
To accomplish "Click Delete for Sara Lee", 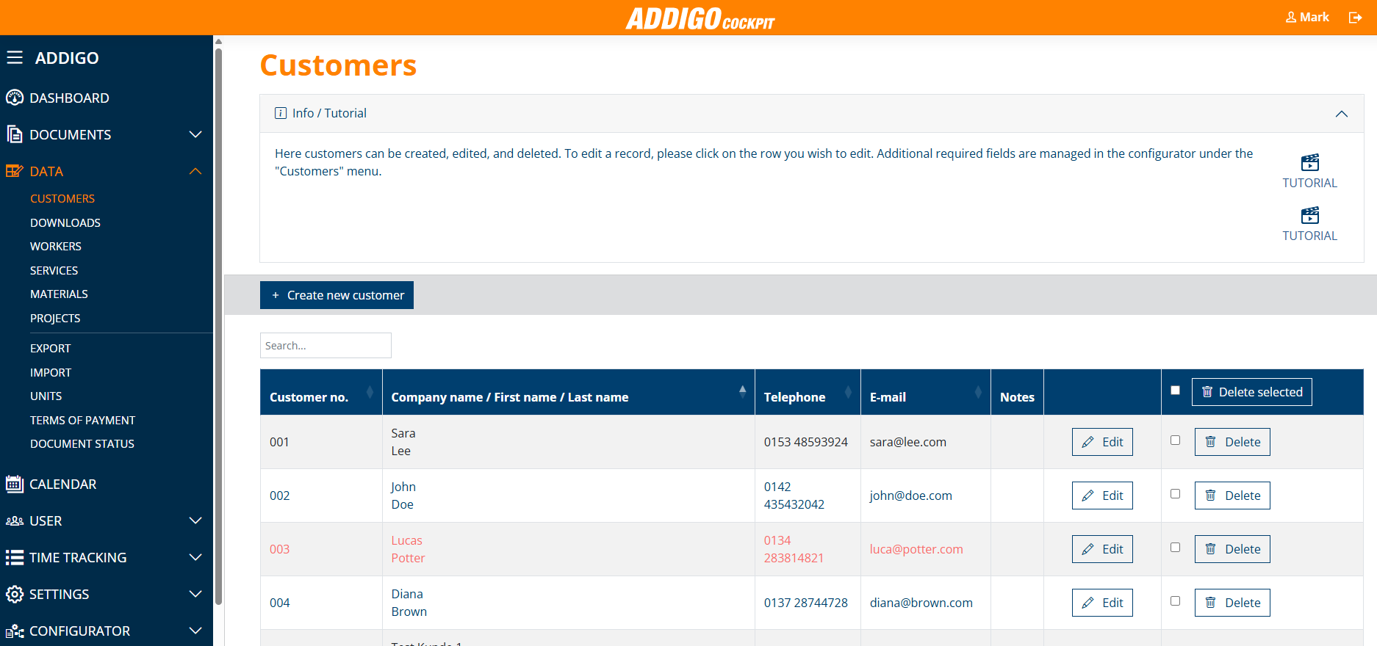I will point(1232,442).
